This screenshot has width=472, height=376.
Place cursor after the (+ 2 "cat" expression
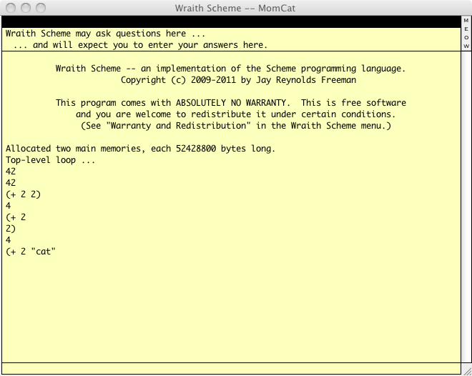57,252
